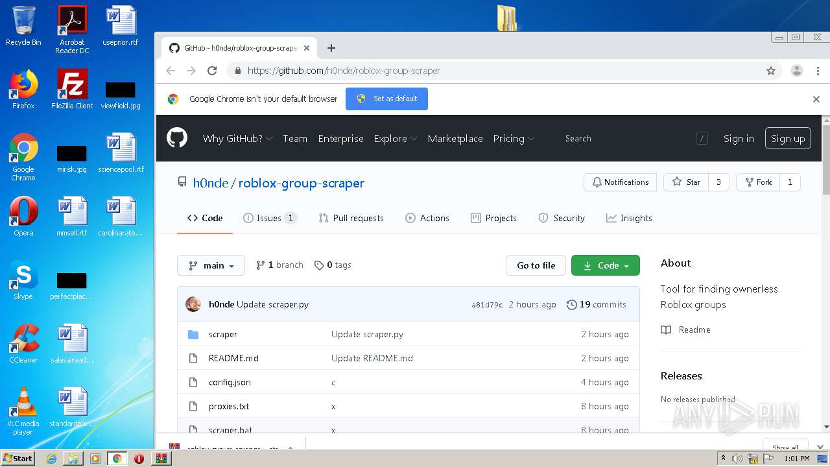The width and height of the screenshot is (830, 467).
Task: Switch to Code tab
Action: coord(205,218)
